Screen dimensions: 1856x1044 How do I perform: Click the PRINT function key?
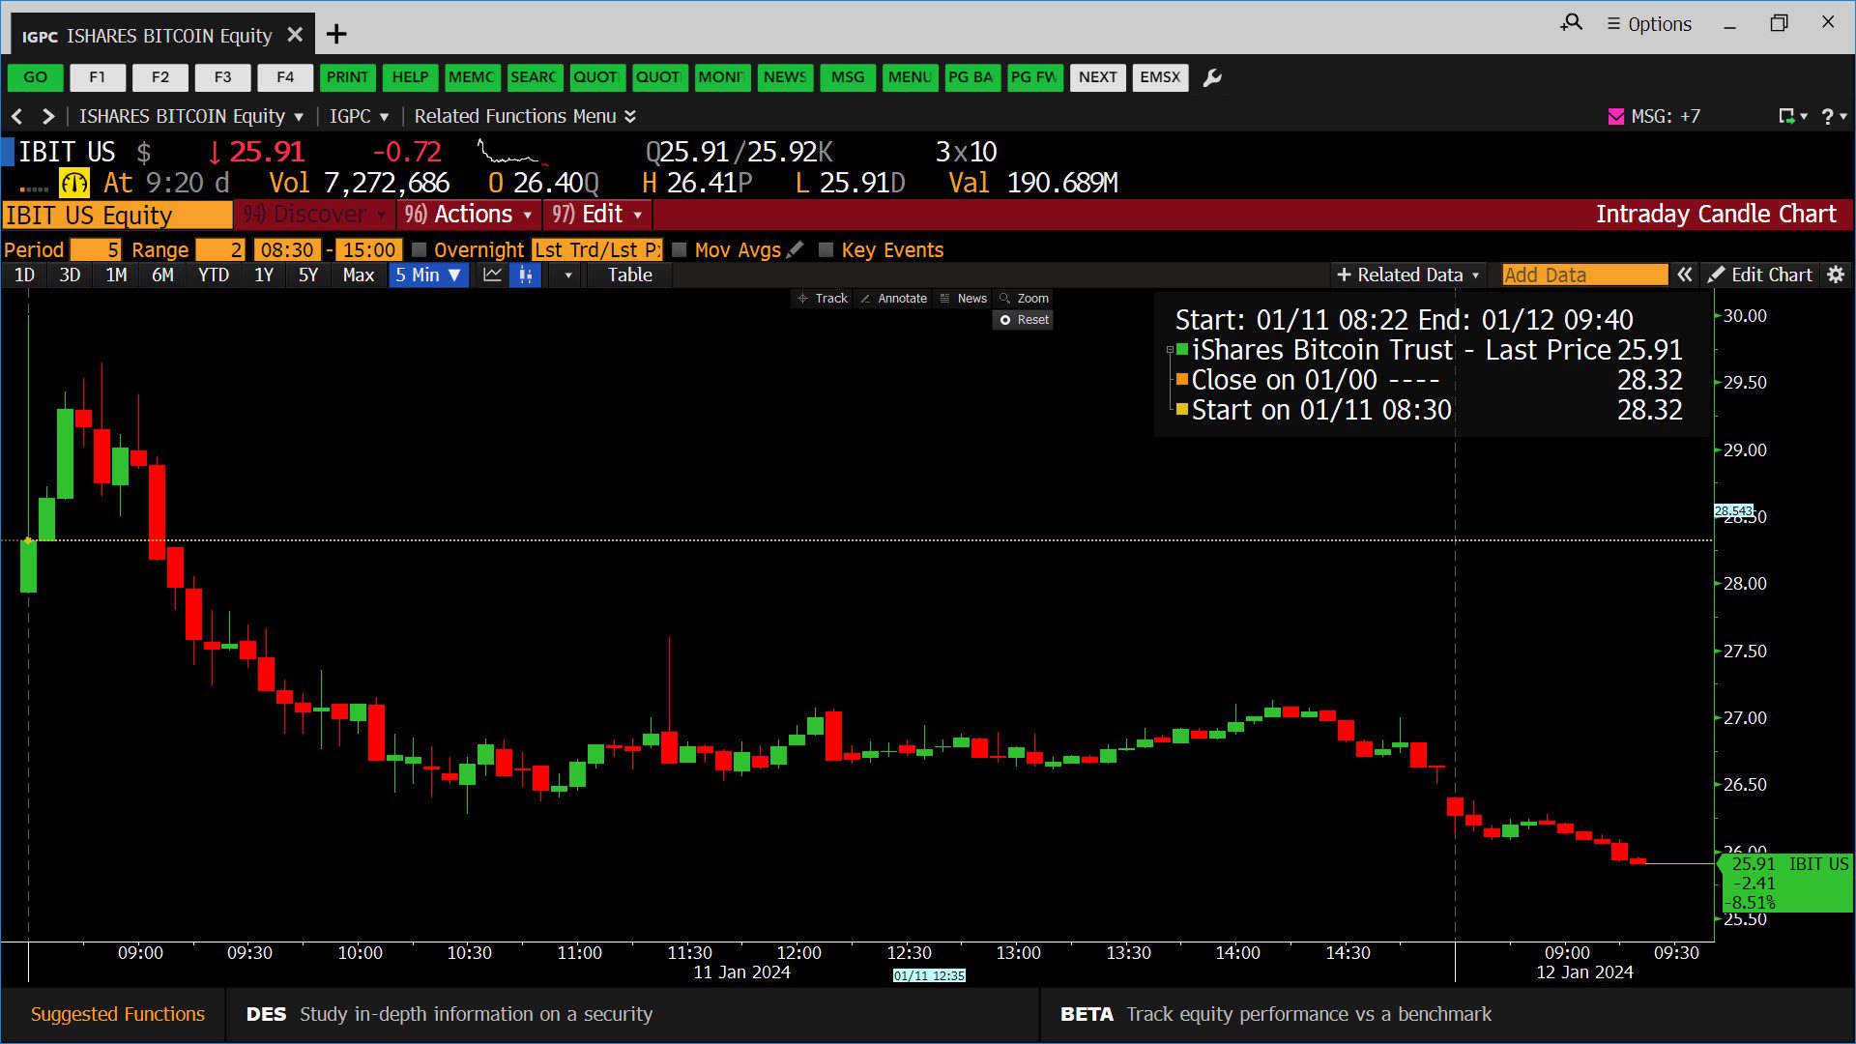[347, 77]
